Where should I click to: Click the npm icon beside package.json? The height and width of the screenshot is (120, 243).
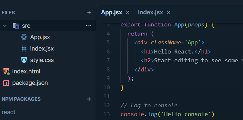coord(6,83)
